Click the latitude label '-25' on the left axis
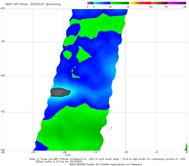Screen dimensions: 189x166 2,41
